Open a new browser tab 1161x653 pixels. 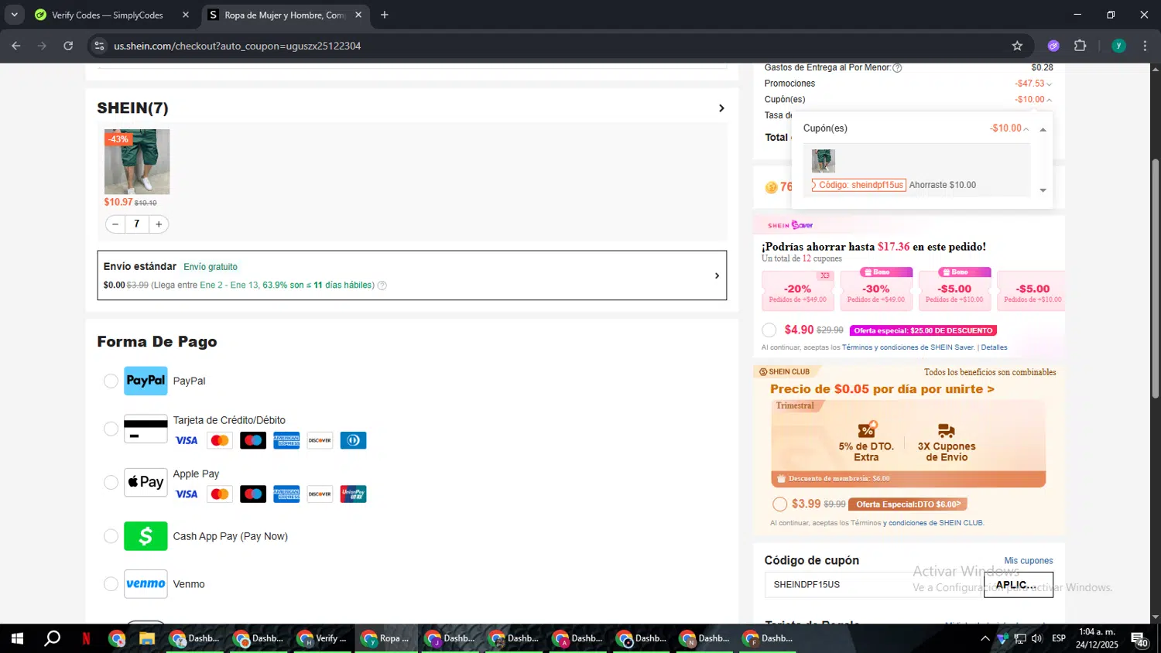coord(385,15)
